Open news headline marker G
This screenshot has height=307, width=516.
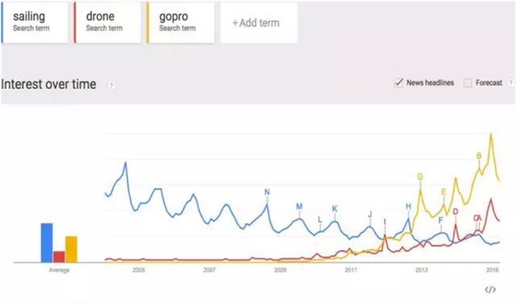coord(419,176)
